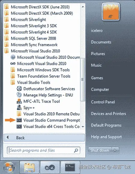This screenshot has height=174, width=135.
Task: Click the Shut down button
Action: point(100,150)
